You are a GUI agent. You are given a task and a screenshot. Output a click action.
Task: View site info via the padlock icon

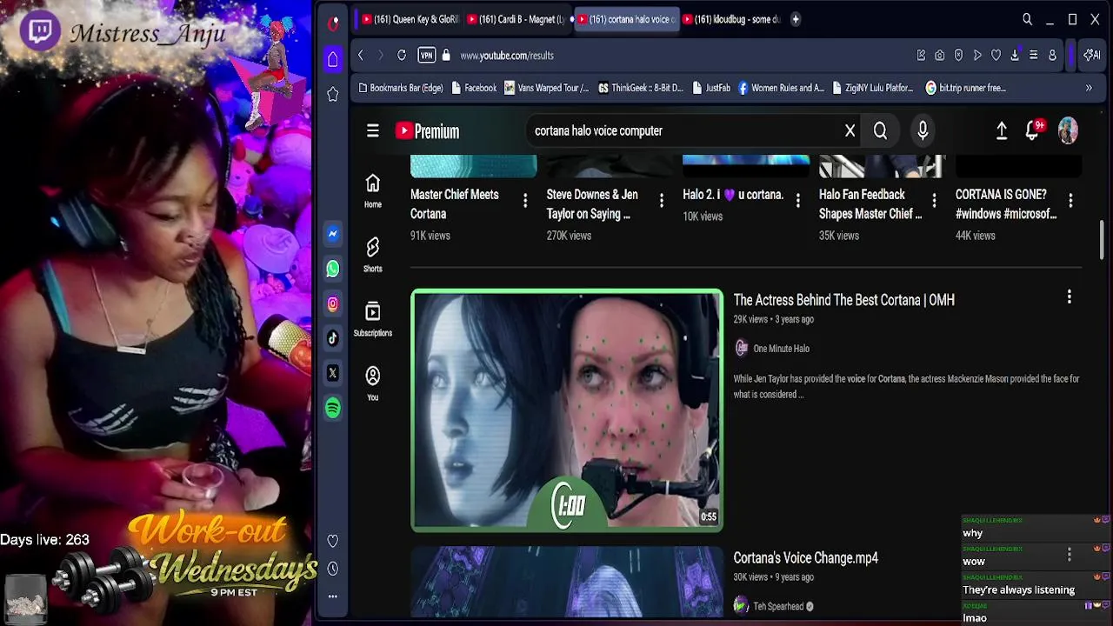(x=446, y=56)
